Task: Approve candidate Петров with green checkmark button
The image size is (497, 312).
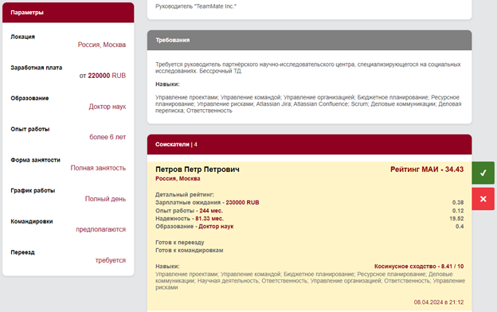Action: pyautogui.click(x=483, y=173)
